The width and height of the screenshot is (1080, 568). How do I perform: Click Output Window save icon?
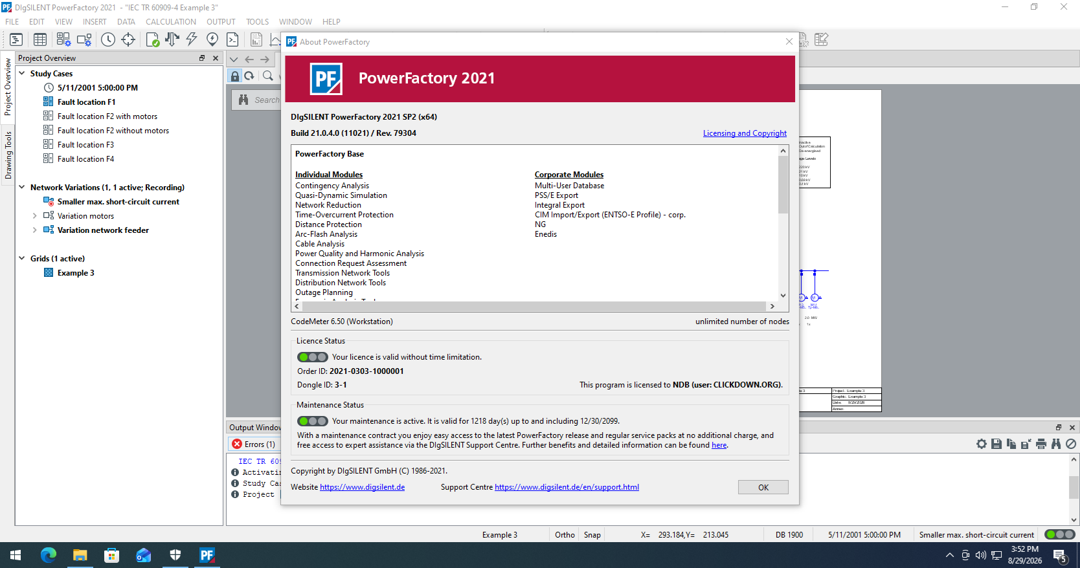996,444
